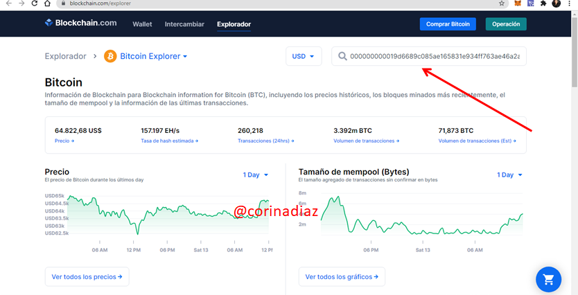This screenshot has width=578, height=295.
Task: Click the browser back arrow
Action: pos(8,3)
